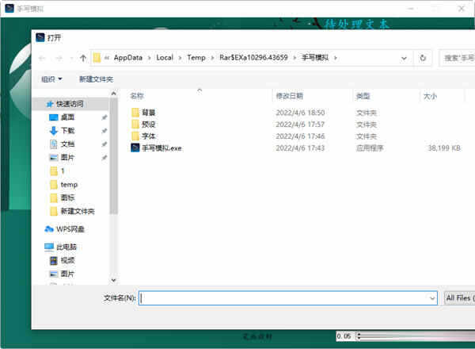This screenshot has width=475, height=349.
Task: Select Temp in the address path
Action: point(196,58)
